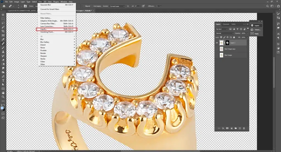Select the Brush tool
Viewport: 281px width, 152px height.
click(x=3, y=48)
